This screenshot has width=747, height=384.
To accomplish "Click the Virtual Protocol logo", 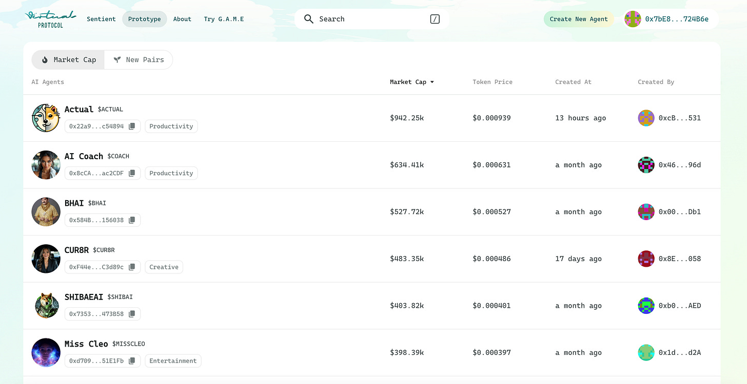I will [50, 19].
